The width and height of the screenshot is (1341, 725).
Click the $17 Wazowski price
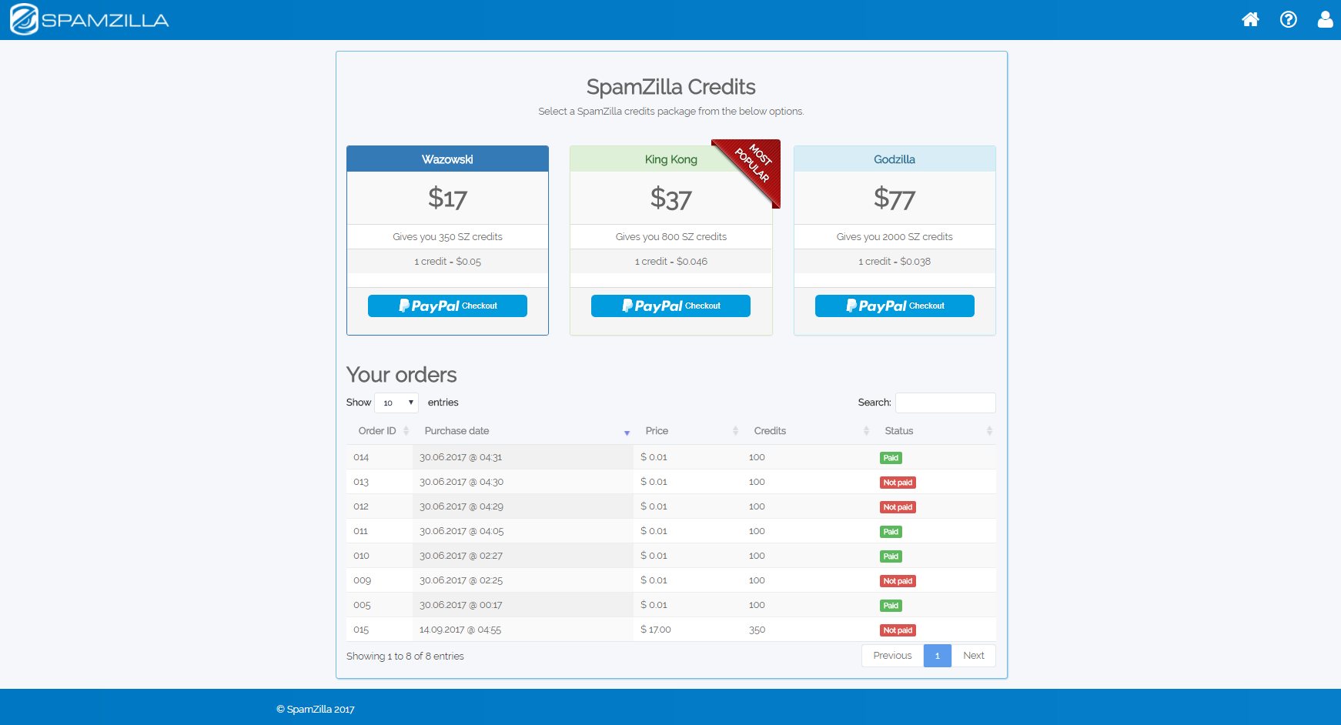pyautogui.click(x=447, y=199)
